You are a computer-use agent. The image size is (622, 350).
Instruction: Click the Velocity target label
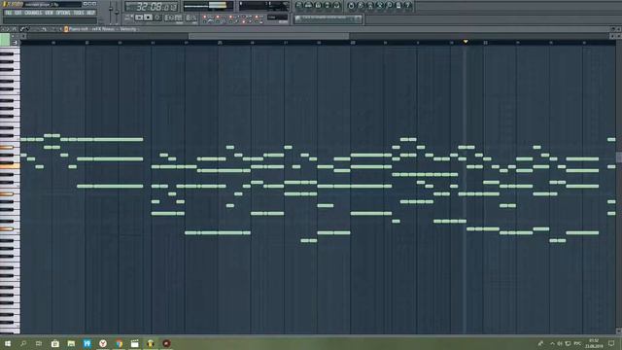pyautogui.click(x=128, y=29)
